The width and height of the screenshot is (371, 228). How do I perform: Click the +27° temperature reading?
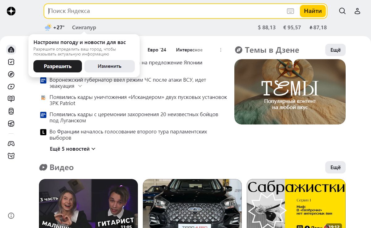(x=59, y=27)
